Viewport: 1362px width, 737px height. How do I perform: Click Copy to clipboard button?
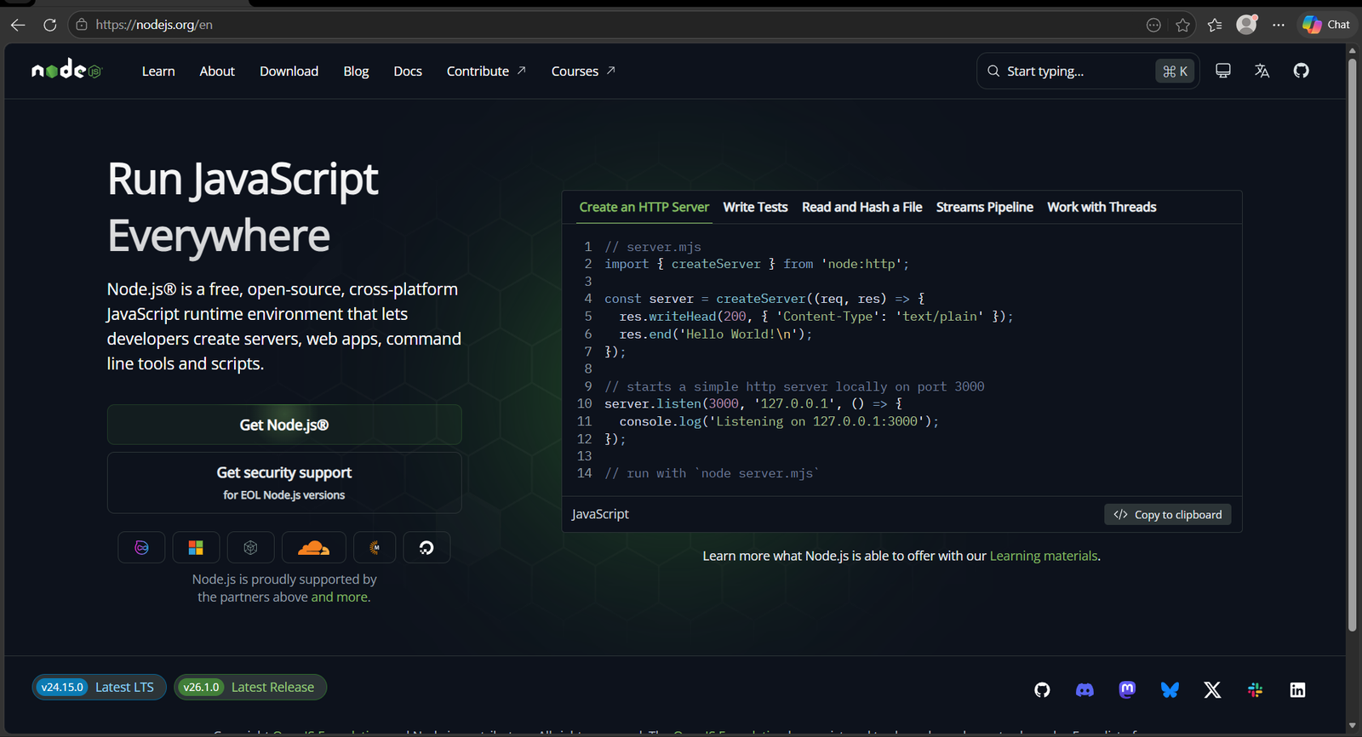(x=1168, y=515)
